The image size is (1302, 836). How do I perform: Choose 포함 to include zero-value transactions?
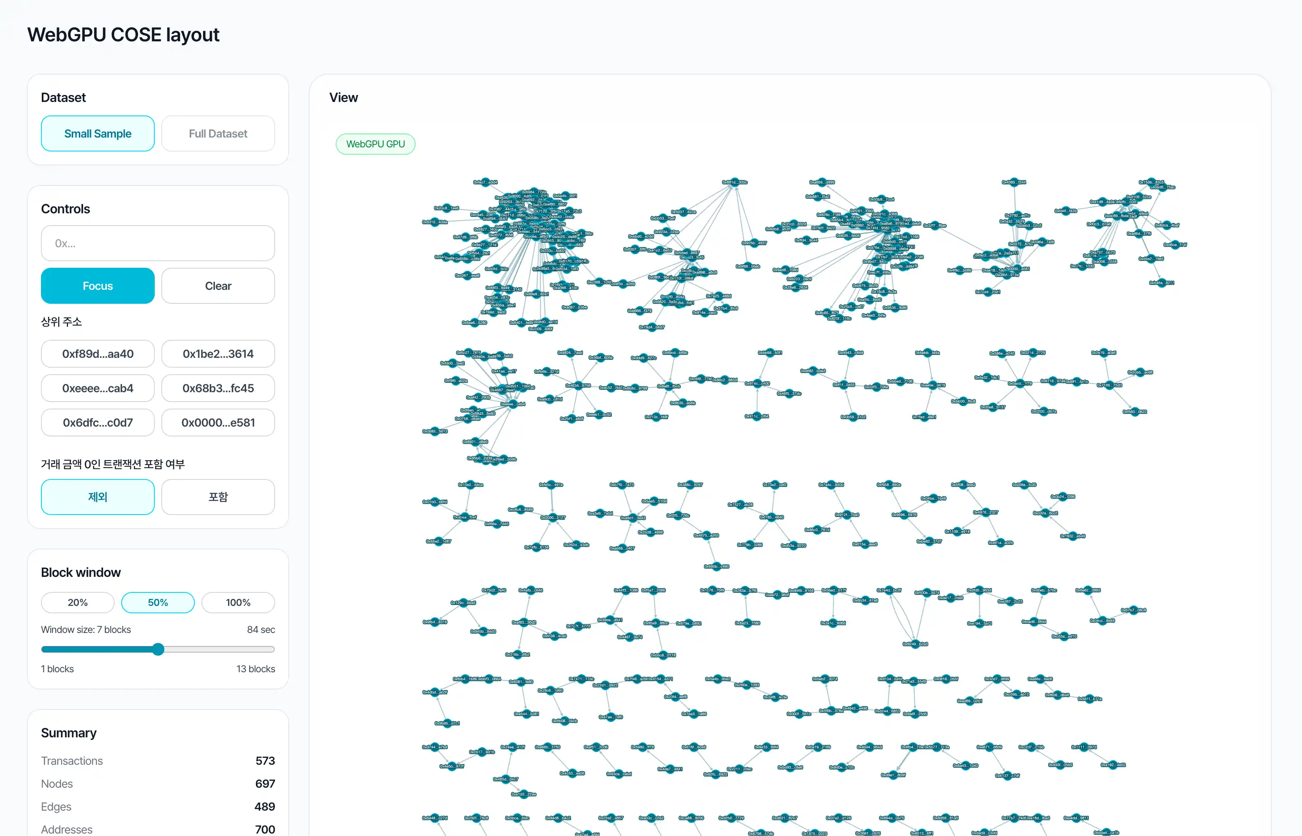coord(218,497)
